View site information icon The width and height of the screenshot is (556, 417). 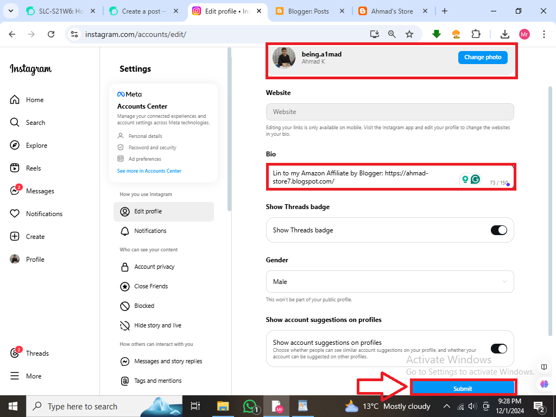(x=74, y=34)
